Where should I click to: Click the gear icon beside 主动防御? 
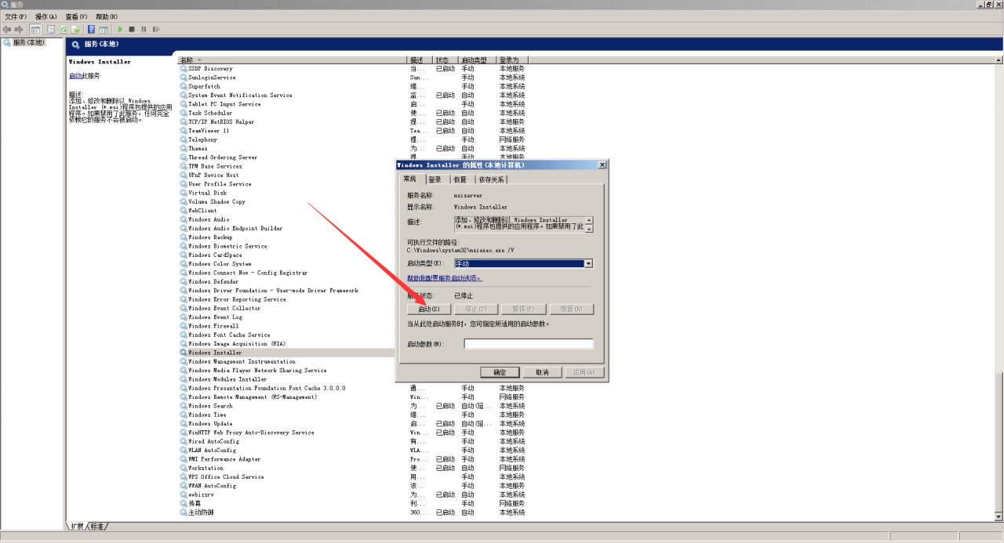coord(184,512)
